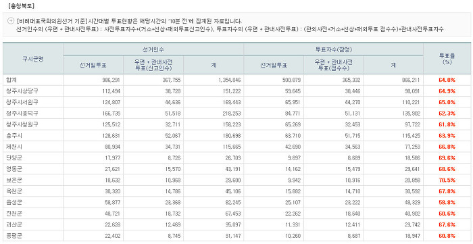Select 증평군 elector count 22,402
Viewport: 473px width, 244px height.
(x=113, y=237)
